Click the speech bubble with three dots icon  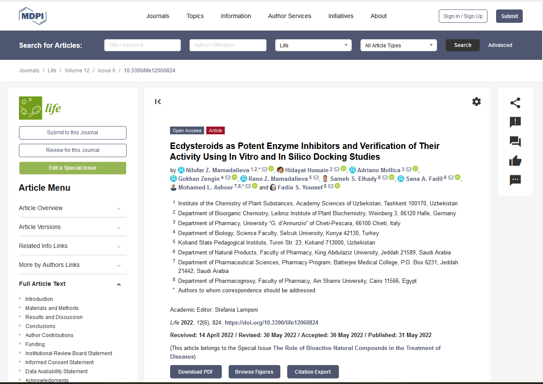[x=515, y=180]
